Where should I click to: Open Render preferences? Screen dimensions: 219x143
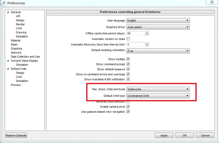[20, 24]
